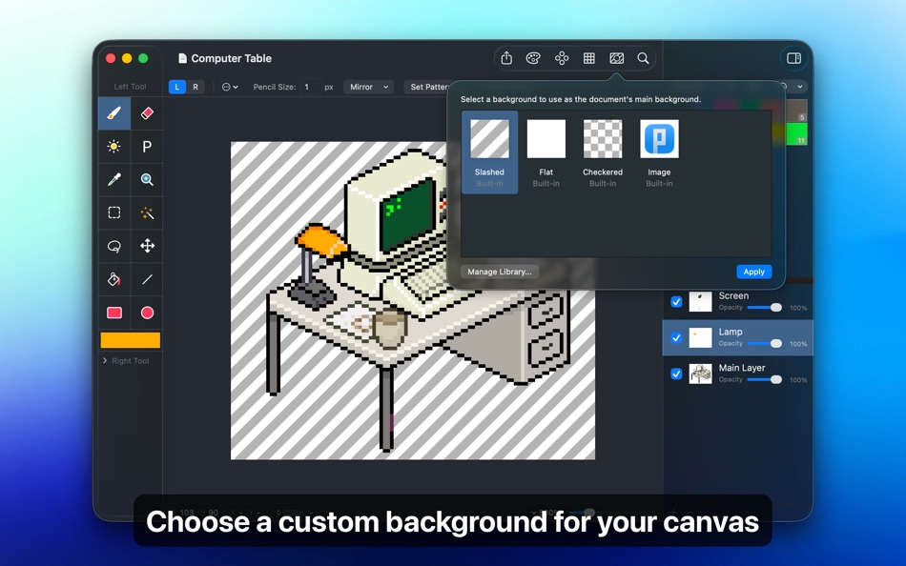Screen dimensions: 906x566
Task: Click the canvas background toolbar icon
Action: pyautogui.click(x=616, y=58)
